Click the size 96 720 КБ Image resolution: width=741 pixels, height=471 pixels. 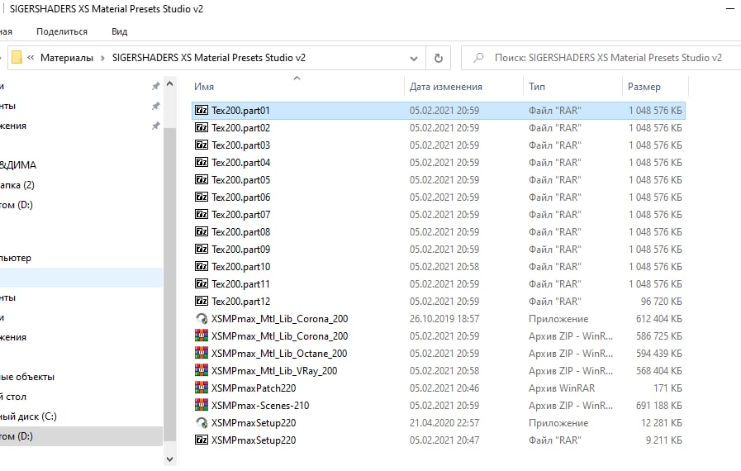pos(661,302)
